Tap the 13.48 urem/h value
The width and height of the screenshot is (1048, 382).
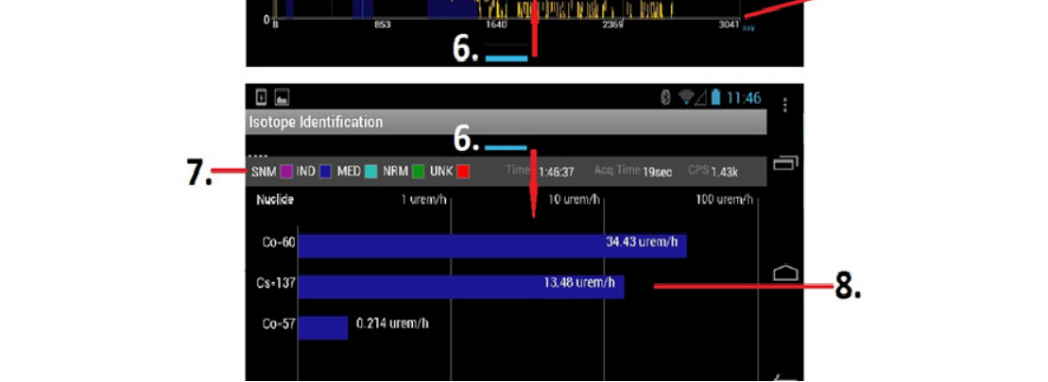[x=578, y=283]
